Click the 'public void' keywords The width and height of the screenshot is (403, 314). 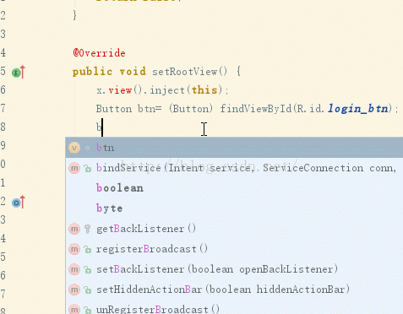pyautogui.click(x=109, y=72)
